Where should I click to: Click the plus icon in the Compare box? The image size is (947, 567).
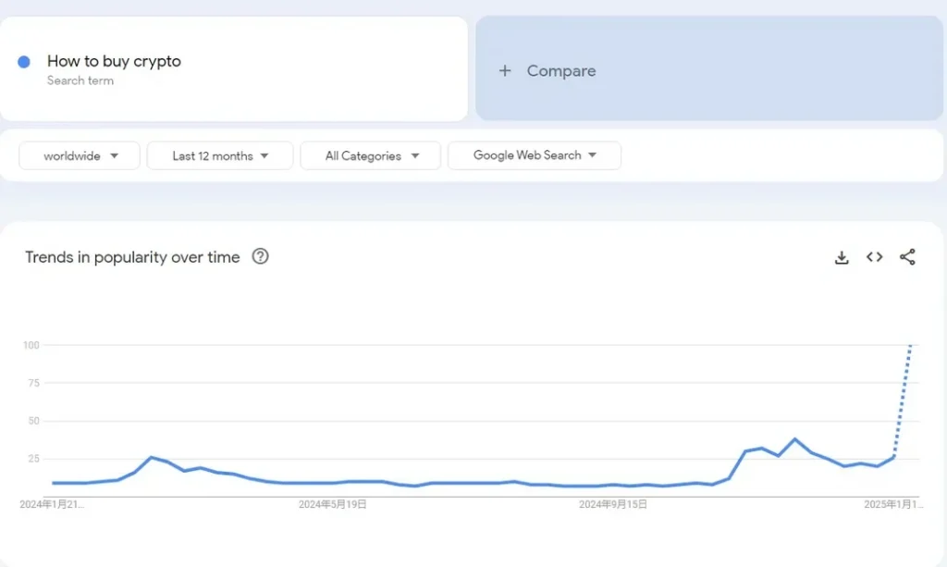[504, 70]
